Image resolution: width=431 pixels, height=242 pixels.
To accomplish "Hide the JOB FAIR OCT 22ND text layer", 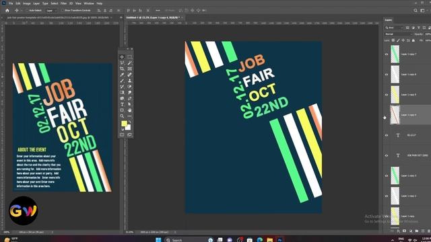I will click(x=387, y=155).
